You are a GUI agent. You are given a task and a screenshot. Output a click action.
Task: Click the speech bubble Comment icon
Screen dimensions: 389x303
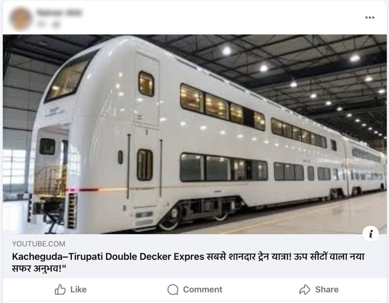[x=173, y=289]
